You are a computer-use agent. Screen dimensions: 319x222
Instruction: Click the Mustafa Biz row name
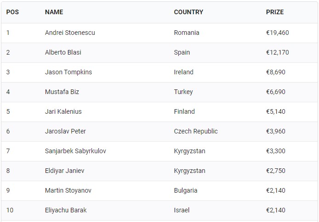pyautogui.click(x=62, y=92)
